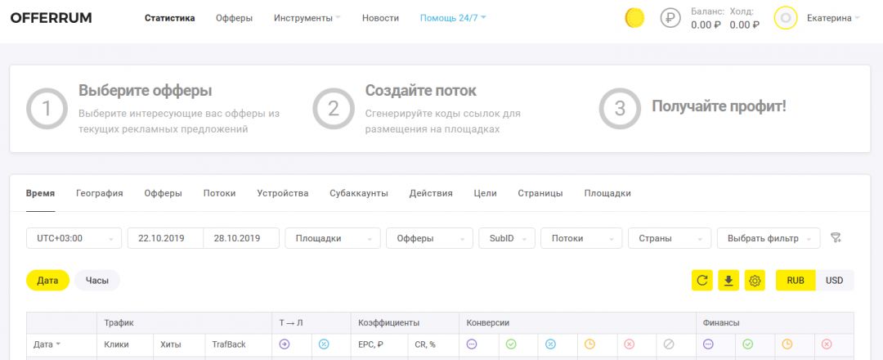The image size is (883, 360).
Task: Click blue percent icon under Конверсии
Action: tap(550, 344)
